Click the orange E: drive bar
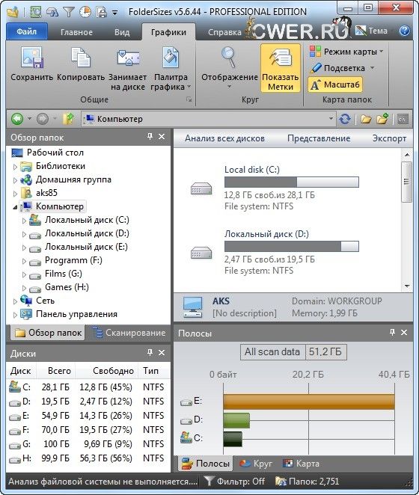This screenshot has height=495, width=419. click(x=309, y=402)
